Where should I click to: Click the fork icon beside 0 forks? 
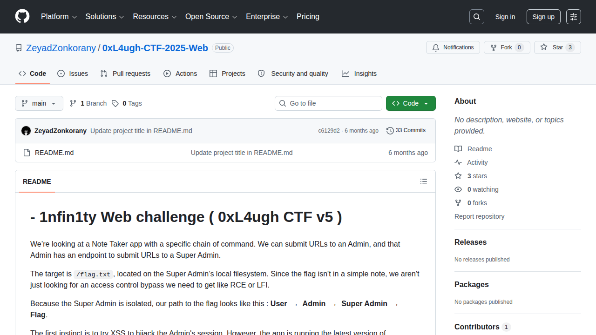(458, 203)
